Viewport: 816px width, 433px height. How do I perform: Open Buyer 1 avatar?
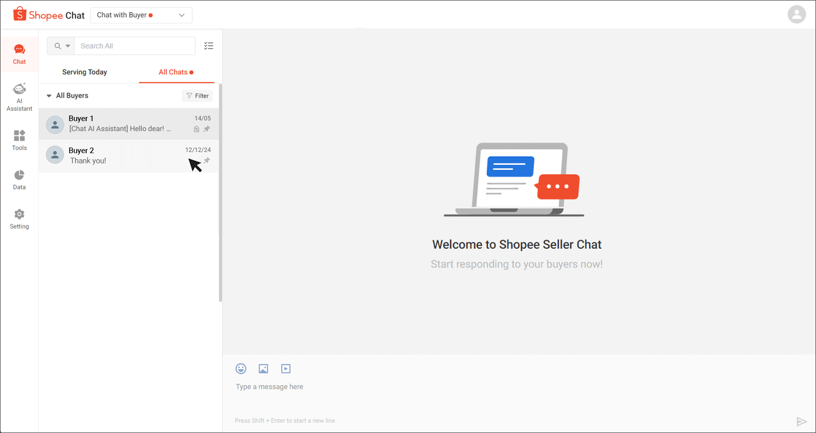[55, 124]
